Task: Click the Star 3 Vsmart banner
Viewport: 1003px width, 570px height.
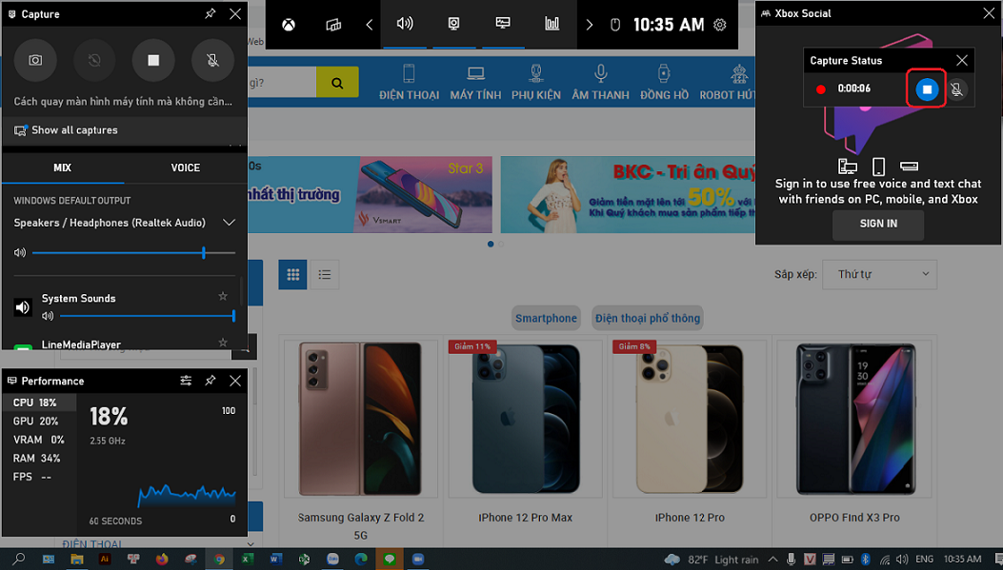Action: tap(370, 194)
